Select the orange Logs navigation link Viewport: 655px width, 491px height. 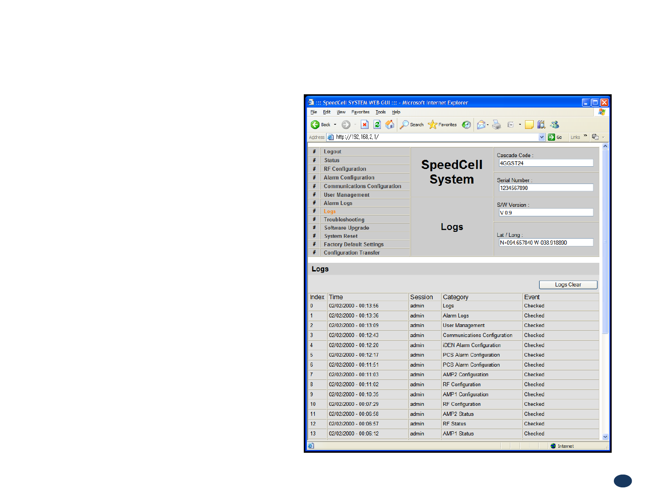tap(330, 211)
